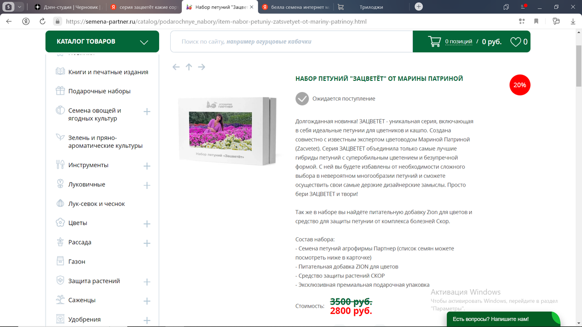This screenshot has width=582, height=327.
Task: Open 'Лук-севок и чеснок' category
Action: pyautogui.click(x=97, y=203)
